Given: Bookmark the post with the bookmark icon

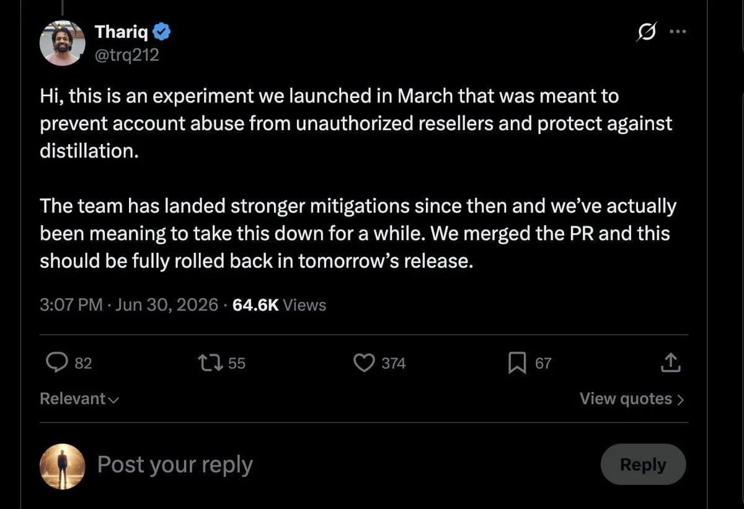Looking at the screenshot, I should click(516, 363).
